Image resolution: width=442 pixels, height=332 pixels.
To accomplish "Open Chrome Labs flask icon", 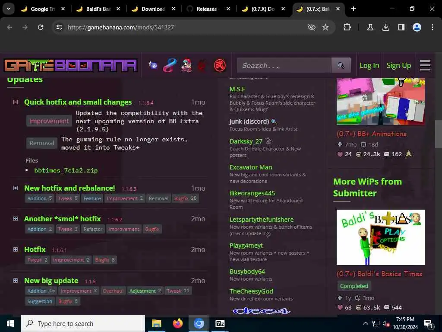I will (370, 27).
